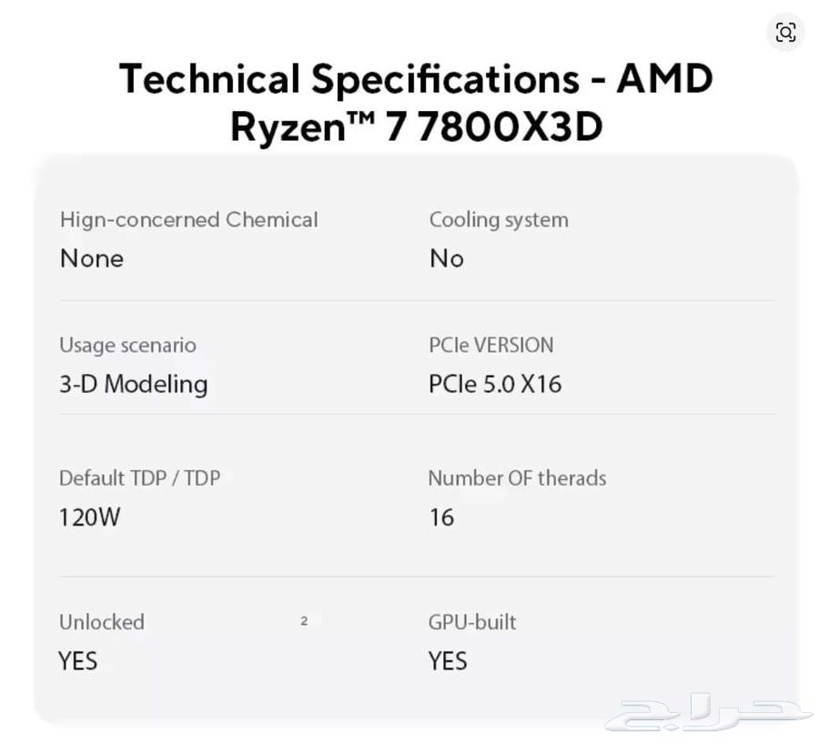Screen dimensions: 819x743
Task: Click the 'PCIe 5.0 X16' value text
Action: (495, 384)
